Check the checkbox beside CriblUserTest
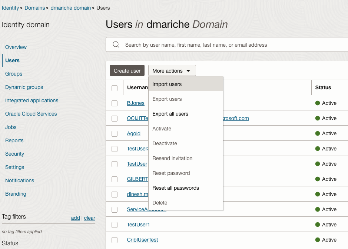The width and height of the screenshot is (348, 249). click(x=115, y=240)
